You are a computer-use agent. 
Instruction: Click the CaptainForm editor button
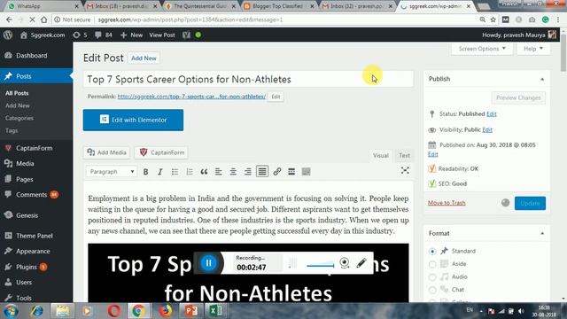tap(161, 152)
